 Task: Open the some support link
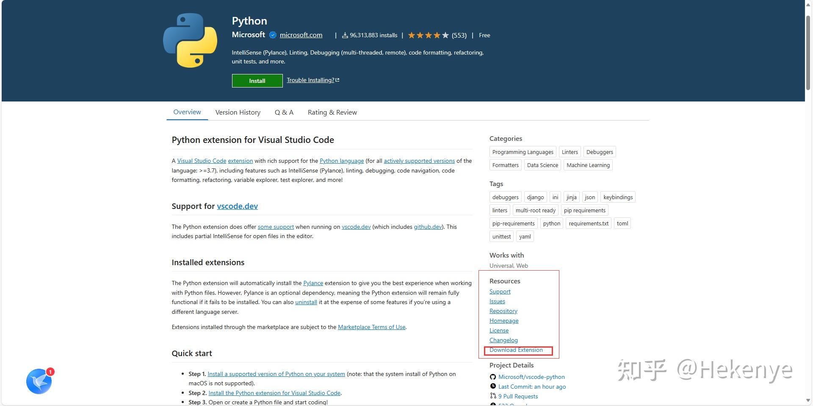[276, 227]
